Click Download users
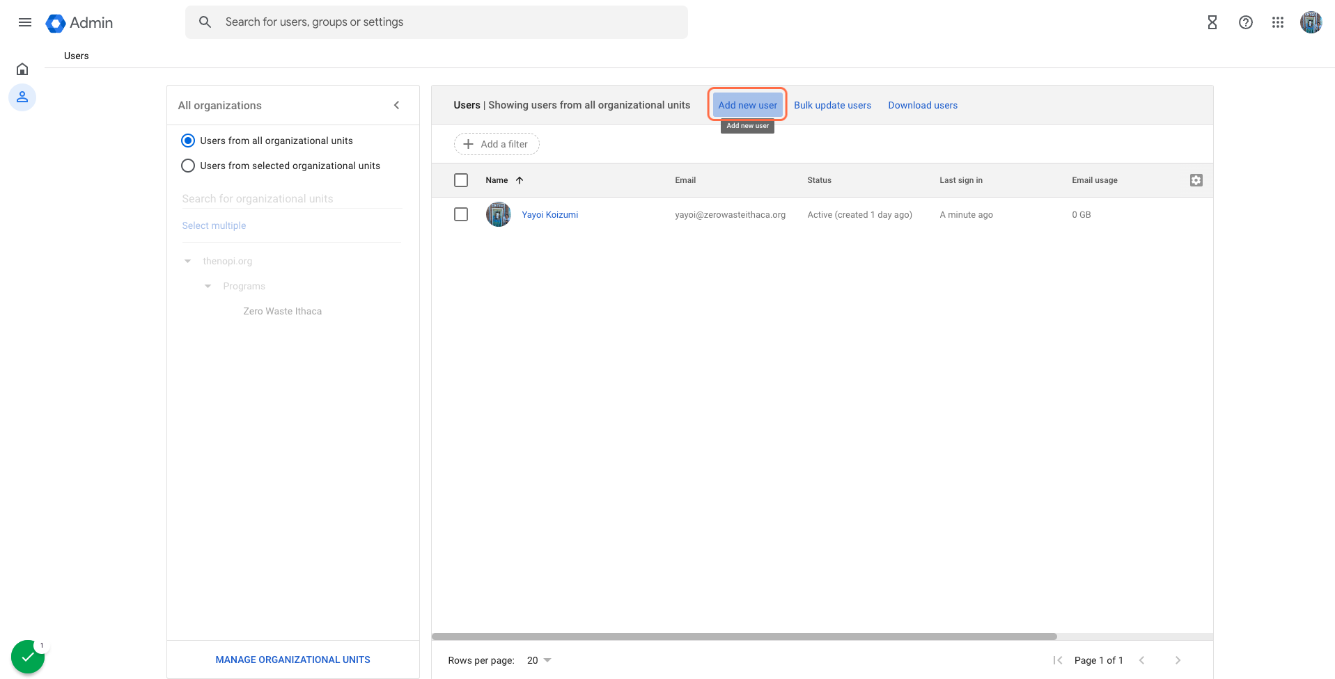This screenshot has height=679, width=1335. (x=923, y=105)
